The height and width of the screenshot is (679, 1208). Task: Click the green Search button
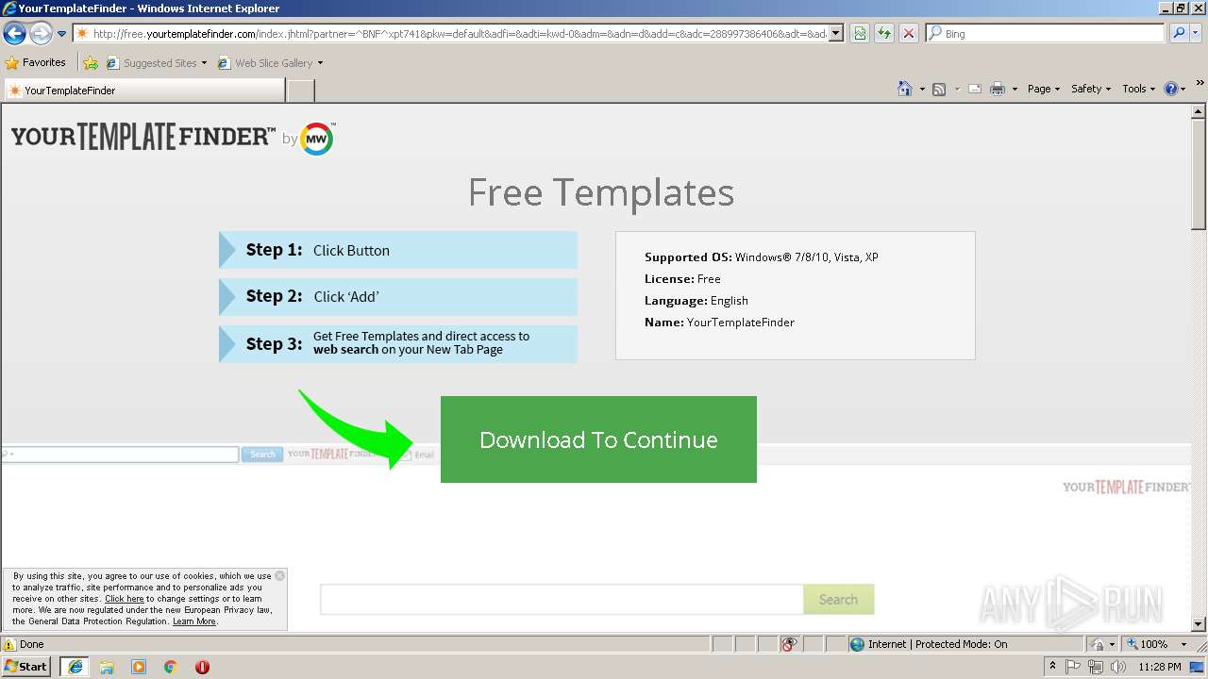click(x=838, y=599)
